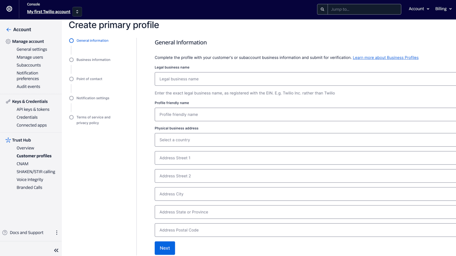Screen dimensions: 456x256
Task: Click the back arrow next to Account
Action: tap(8, 29)
